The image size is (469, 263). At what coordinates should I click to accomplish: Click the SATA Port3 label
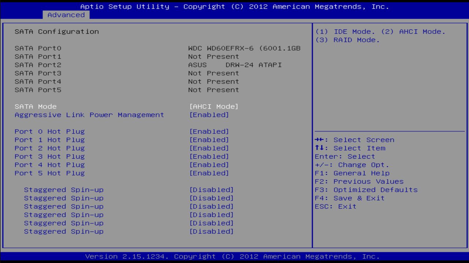[x=38, y=73]
